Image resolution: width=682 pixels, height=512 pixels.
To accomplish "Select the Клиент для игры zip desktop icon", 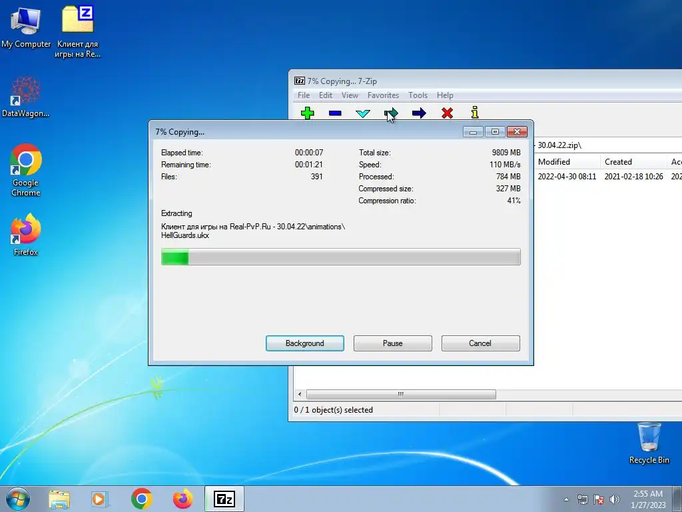I will (x=78, y=32).
